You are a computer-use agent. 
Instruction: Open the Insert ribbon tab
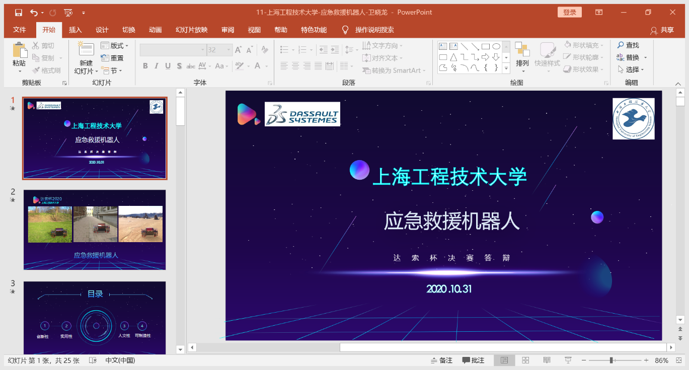point(75,30)
